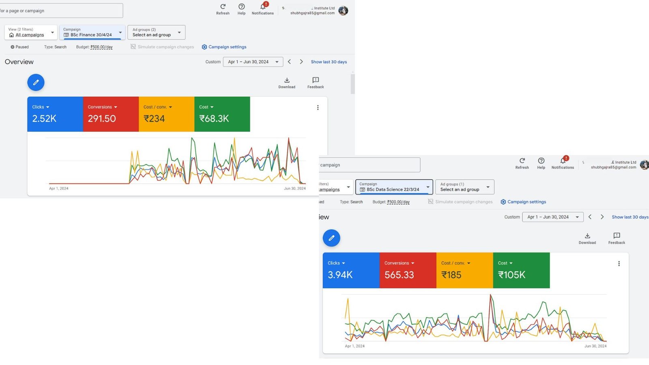Image resolution: width=649 pixels, height=365 pixels.
Task: Change metric on the Cost / conv. ₹234 scorecard
Action: pos(158,107)
